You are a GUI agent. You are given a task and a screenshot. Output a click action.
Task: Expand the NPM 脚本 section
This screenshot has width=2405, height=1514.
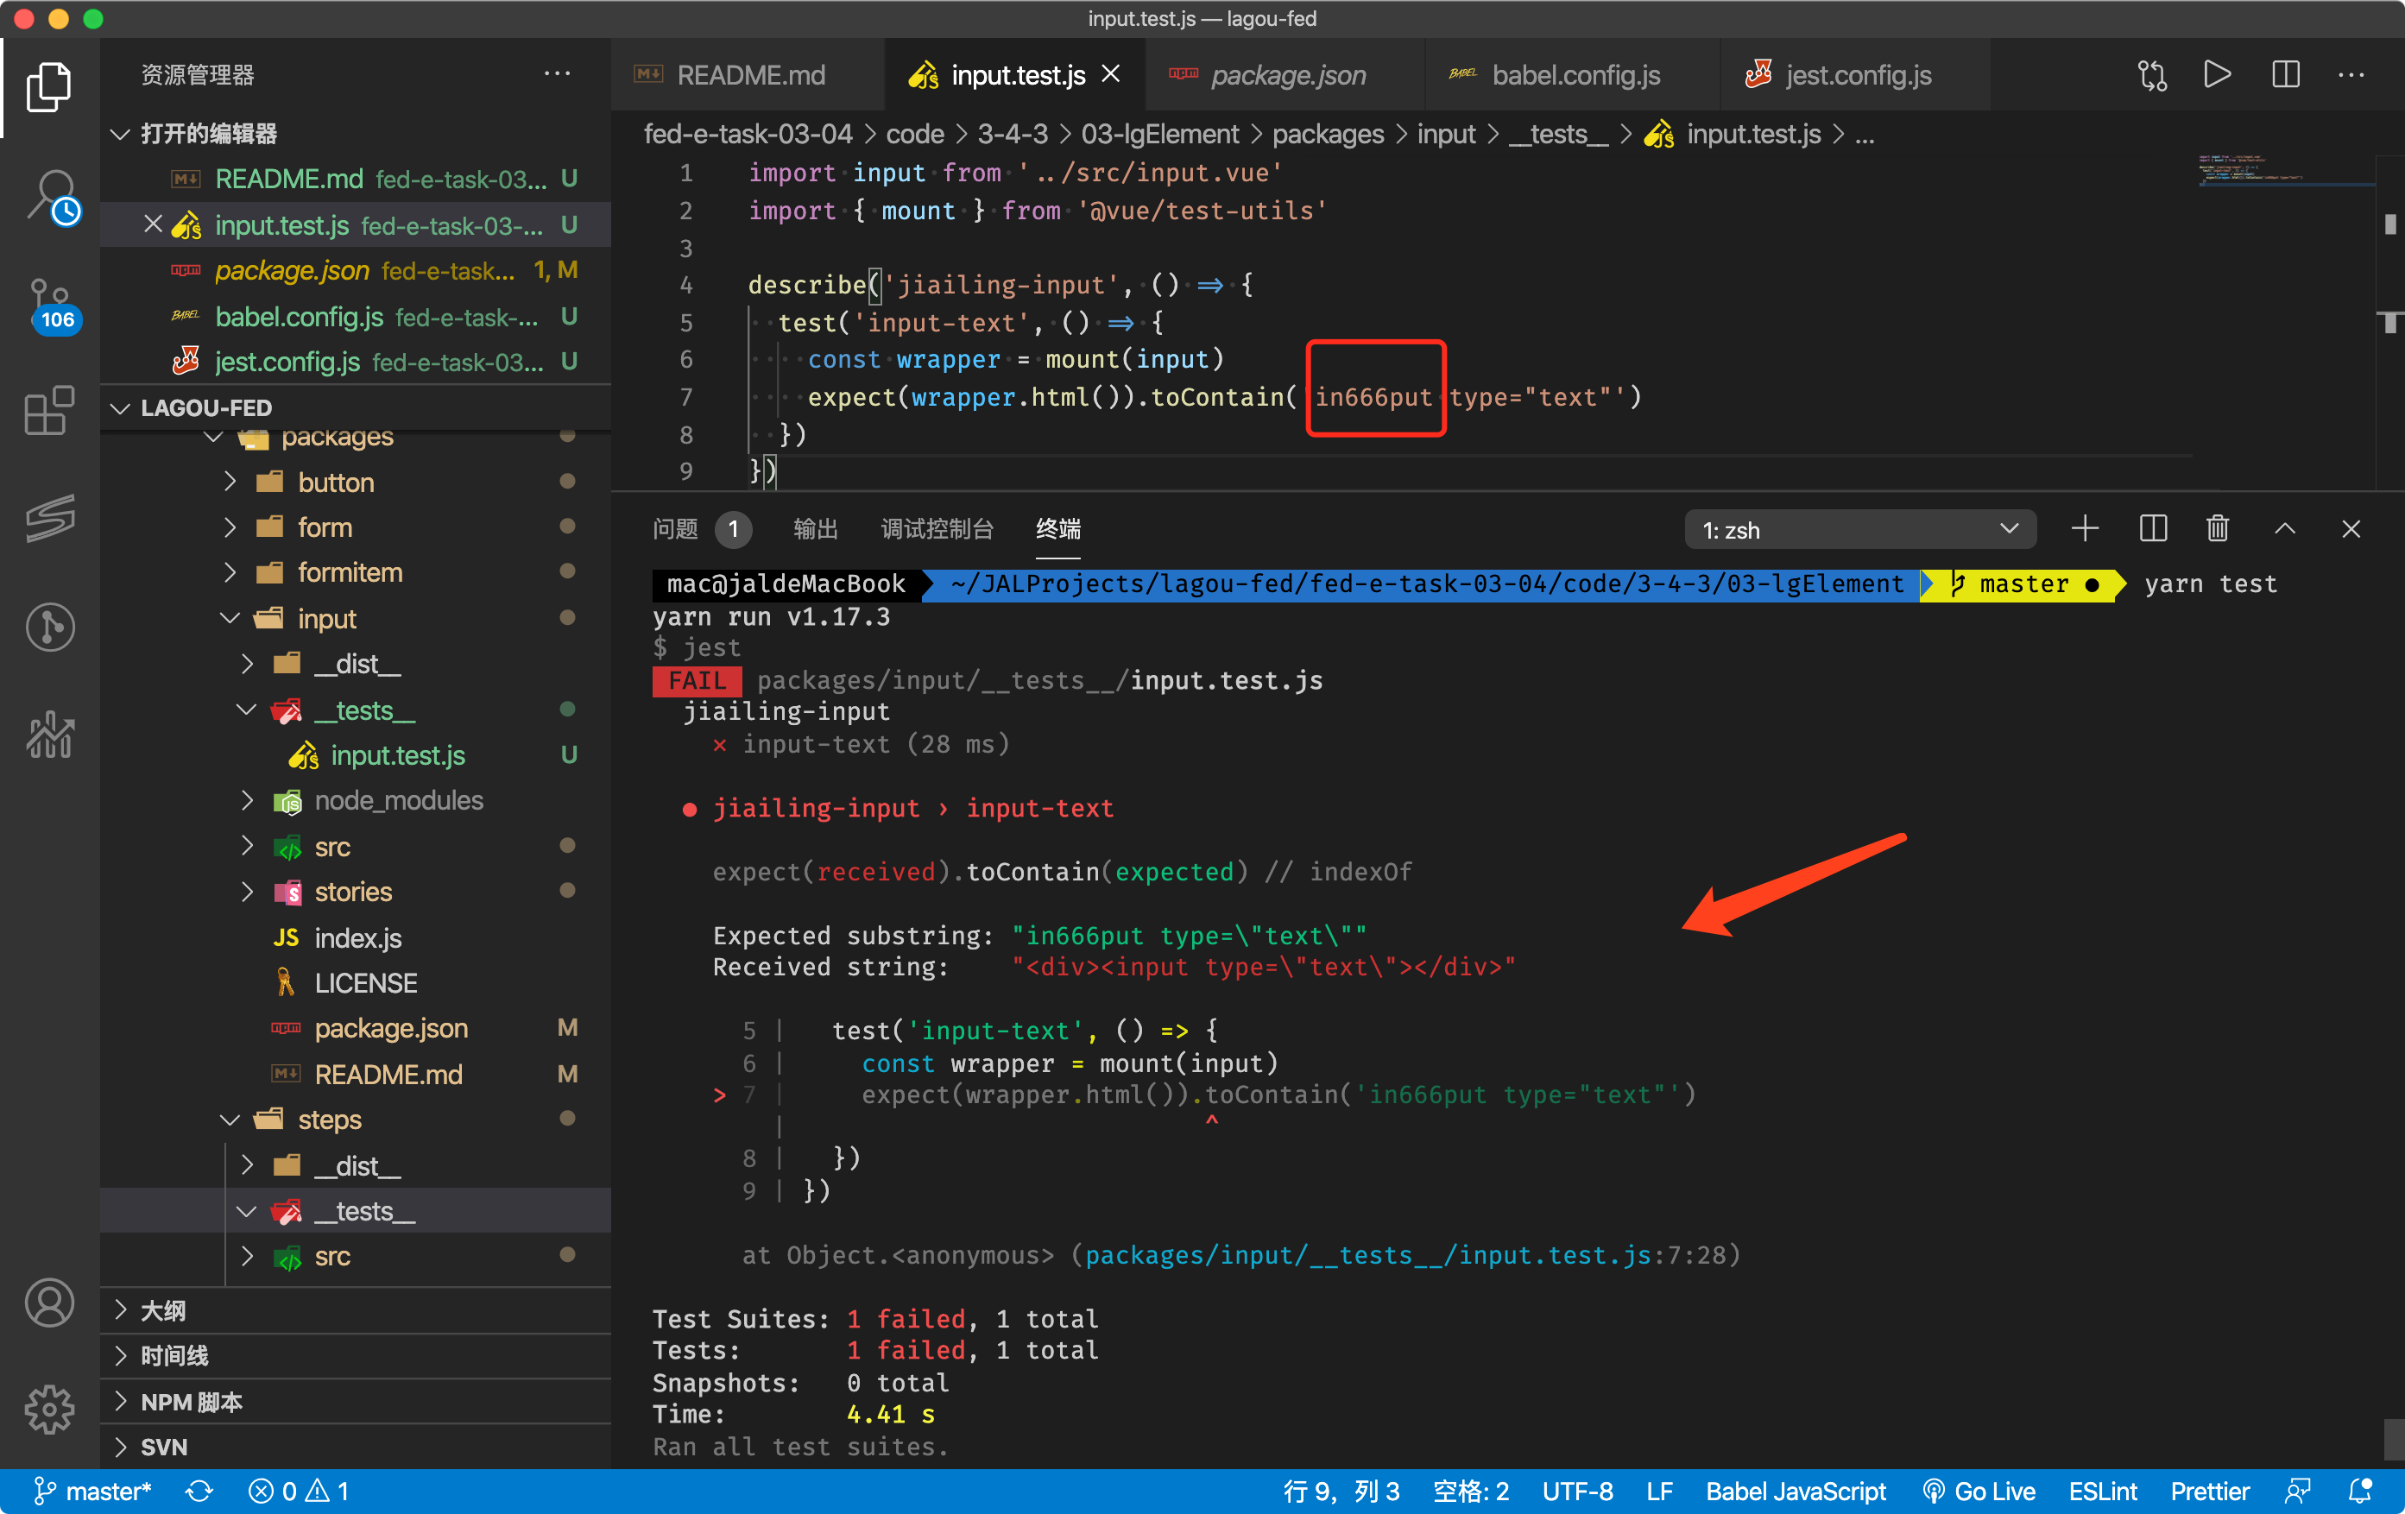(x=192, y=1401)
